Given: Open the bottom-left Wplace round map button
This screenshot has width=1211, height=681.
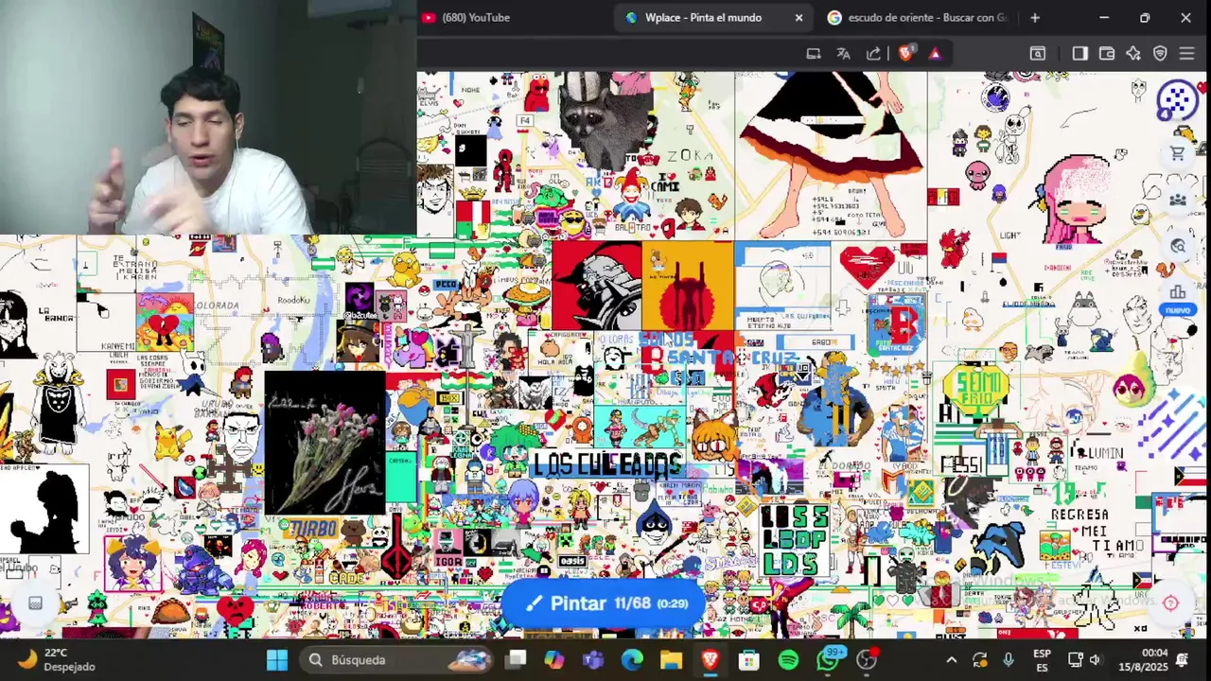Looking at the screenshot, I should click(35, 603).
